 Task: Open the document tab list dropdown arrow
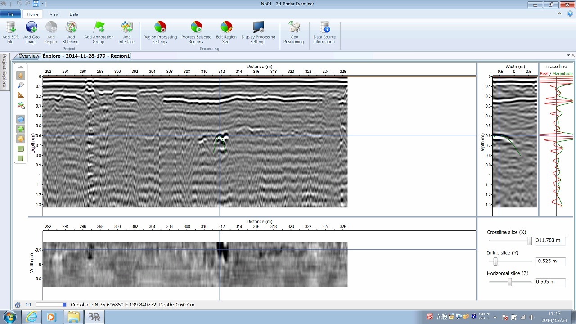[x=568, y=56]
